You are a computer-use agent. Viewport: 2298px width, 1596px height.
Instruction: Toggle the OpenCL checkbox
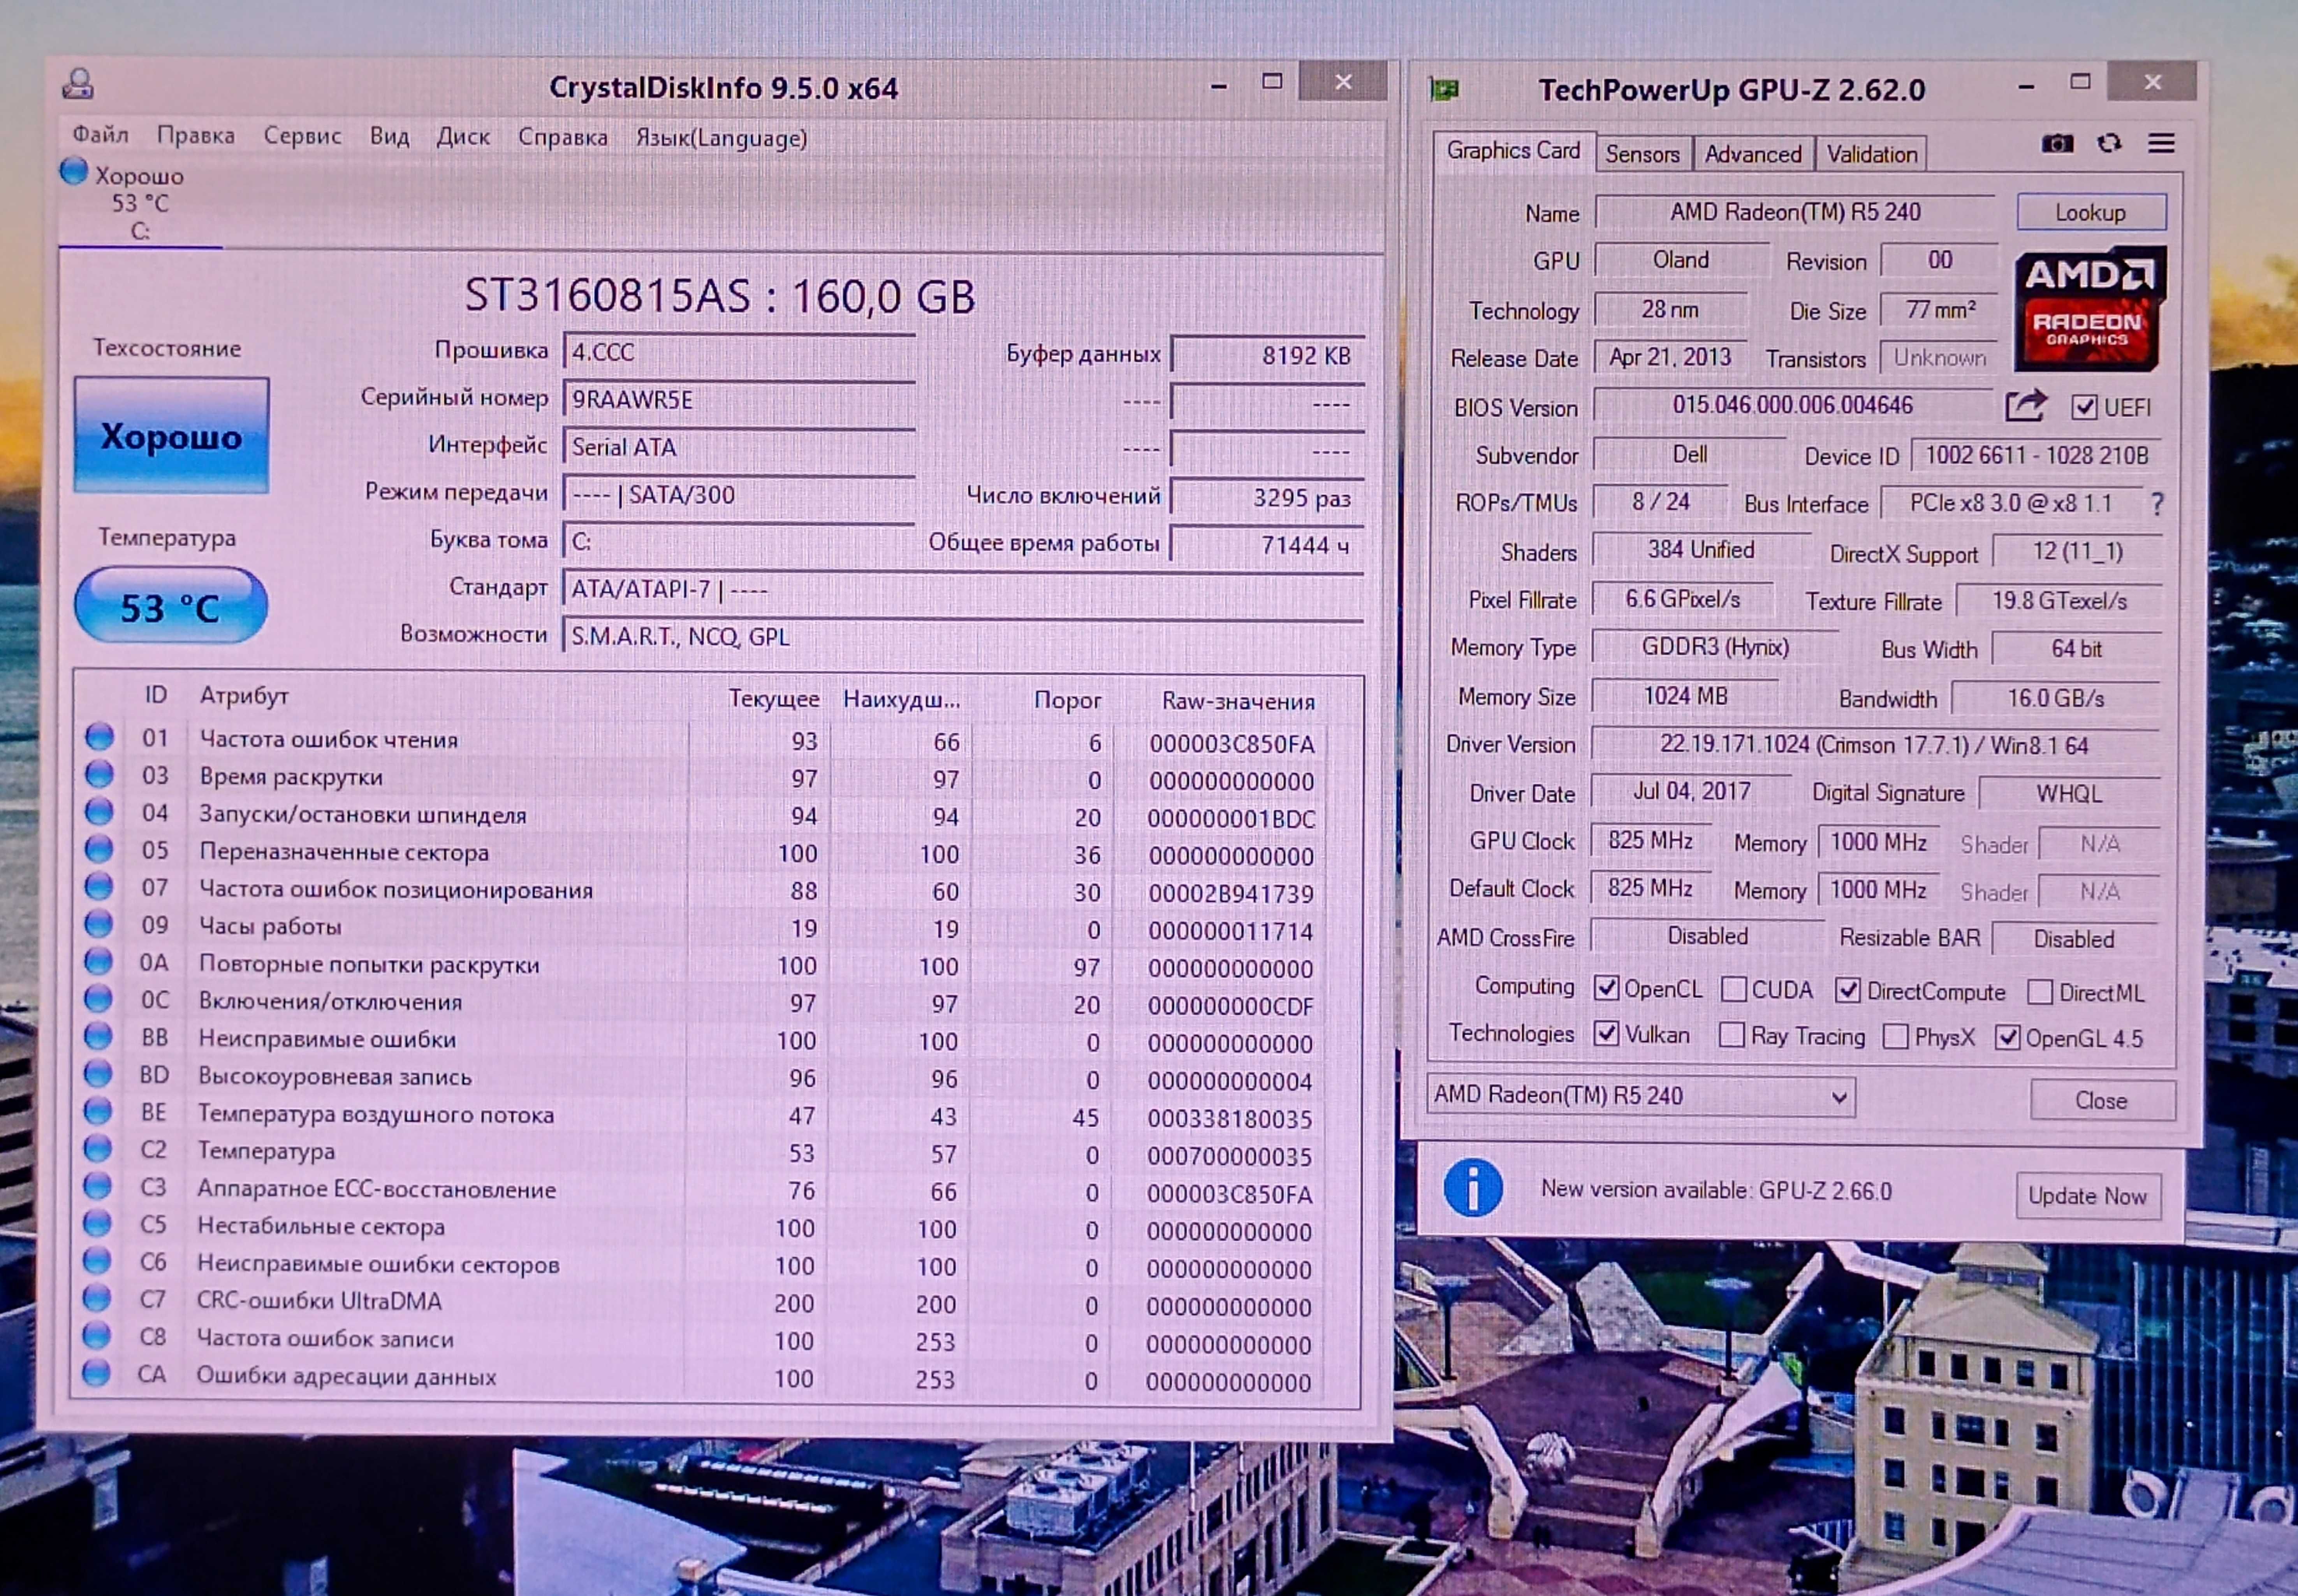(1607, 988)
